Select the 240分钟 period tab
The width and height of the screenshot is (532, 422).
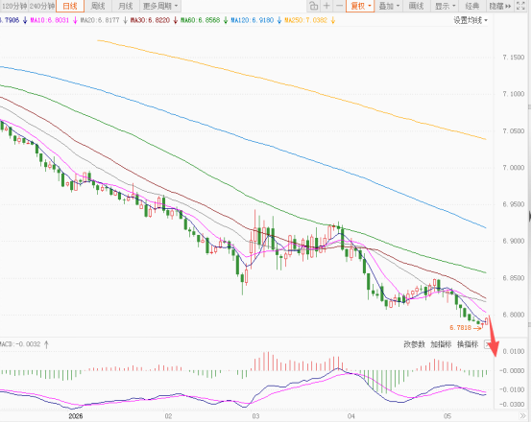click(41, 6)
